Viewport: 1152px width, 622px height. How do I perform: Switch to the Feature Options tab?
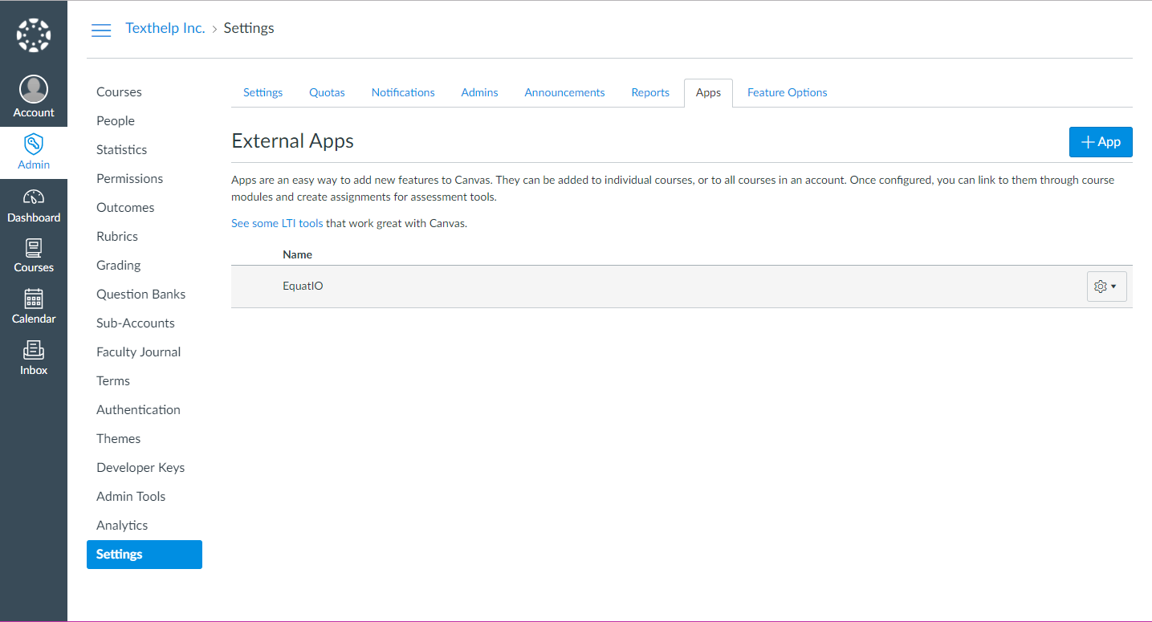point(787,92)
